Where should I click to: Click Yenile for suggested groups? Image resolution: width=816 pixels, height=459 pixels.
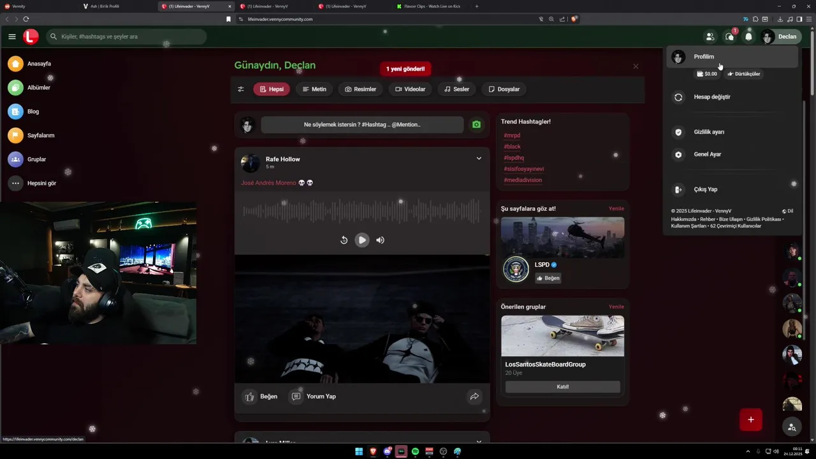tap(616, 307)
